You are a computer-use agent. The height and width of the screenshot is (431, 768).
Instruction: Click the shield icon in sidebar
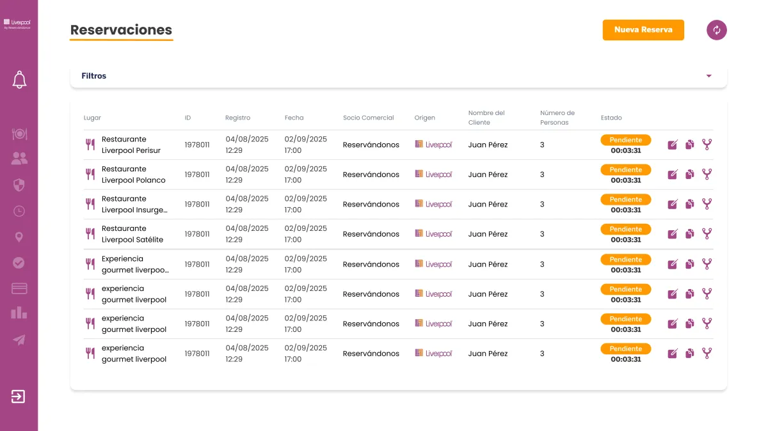coord(19,185)
